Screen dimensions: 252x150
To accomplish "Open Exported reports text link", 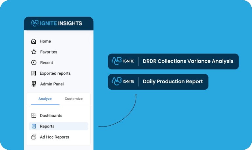I will [x=55, y=73].
